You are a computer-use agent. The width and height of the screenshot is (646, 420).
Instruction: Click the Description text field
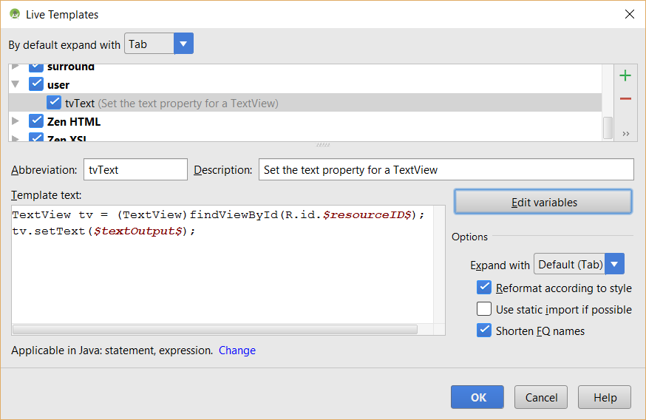tap(446, 169)
